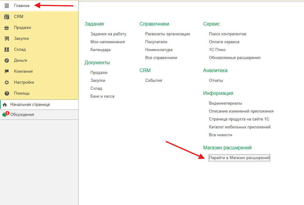Open Все новости link
Viewport: 304px width, 205px height.
point(221,135)
